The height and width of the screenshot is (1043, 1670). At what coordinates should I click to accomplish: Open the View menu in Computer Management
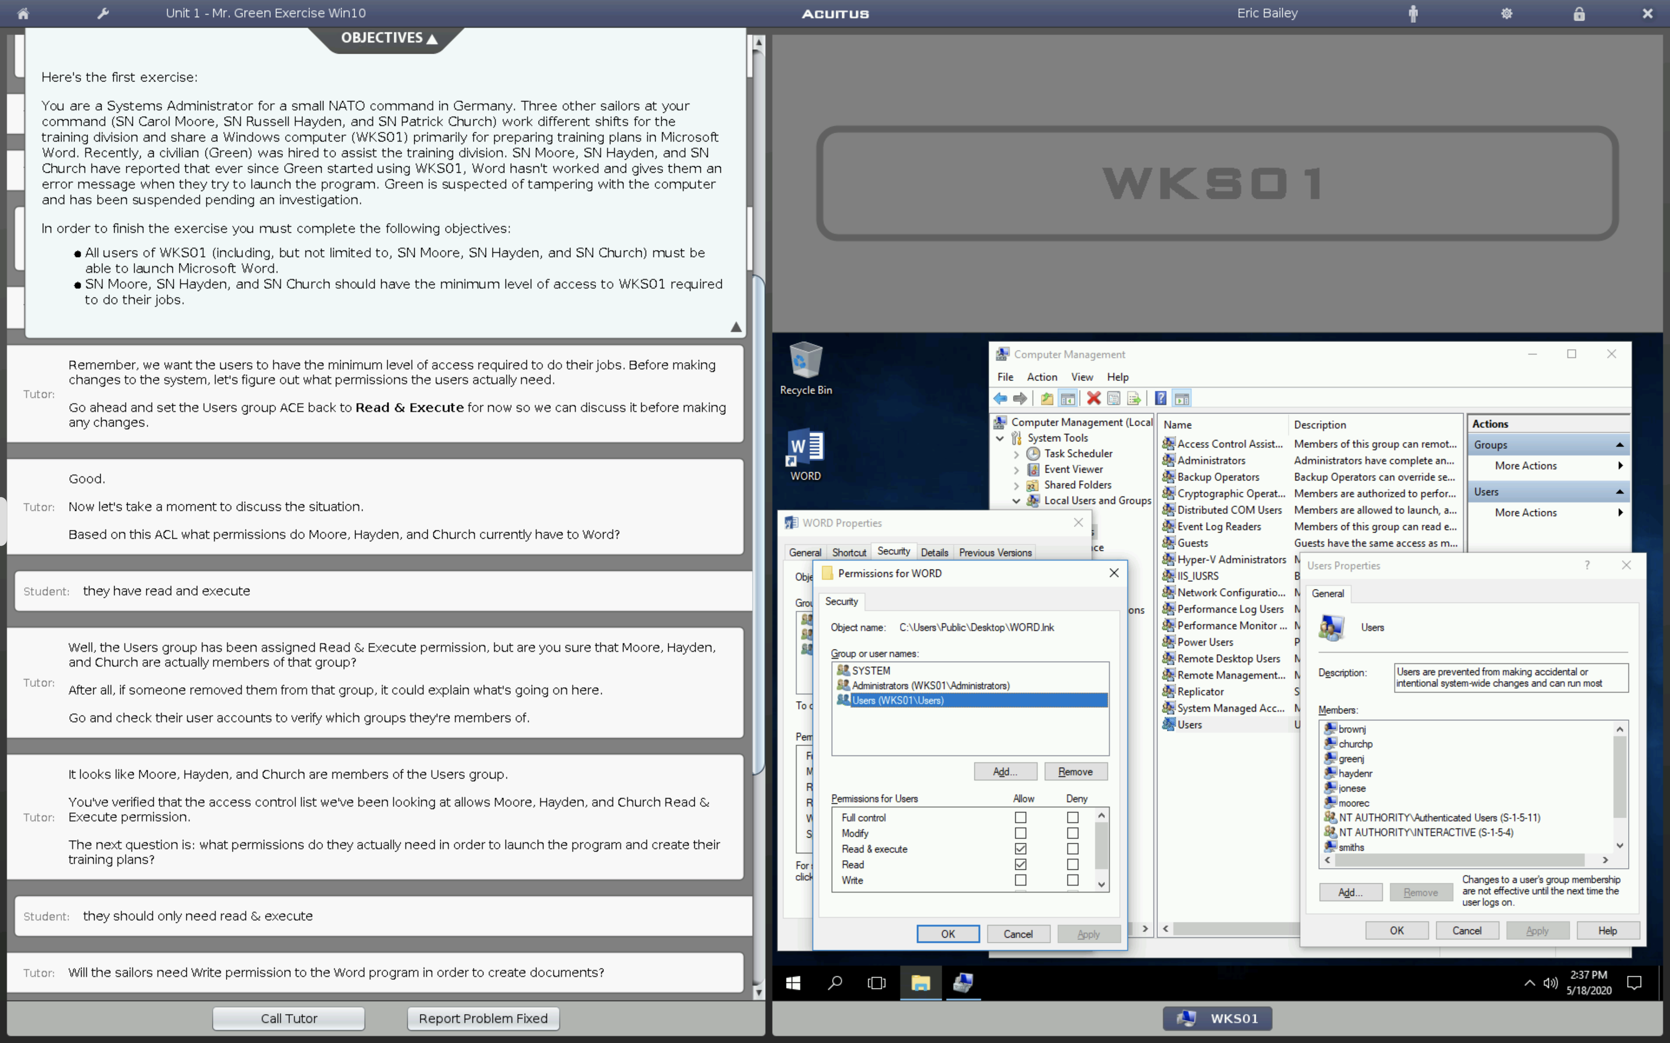pyautogui.click(x=1081, y=376)
